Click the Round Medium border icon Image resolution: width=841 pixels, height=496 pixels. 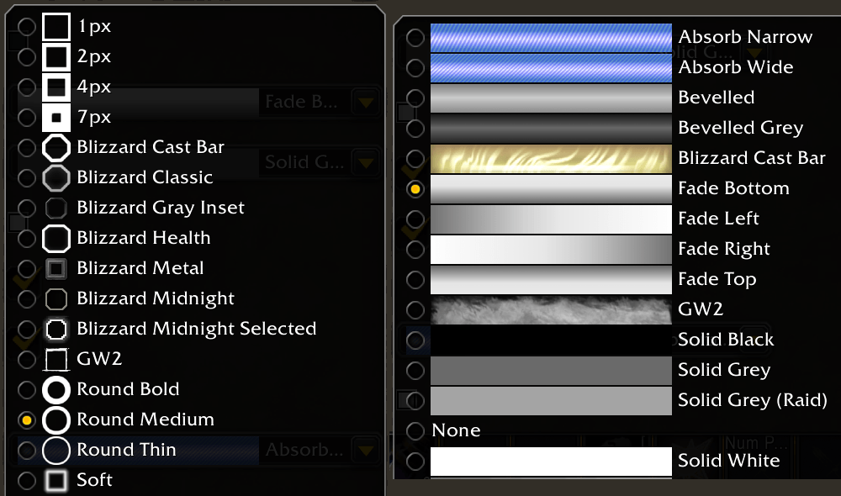tap(56, 419)
